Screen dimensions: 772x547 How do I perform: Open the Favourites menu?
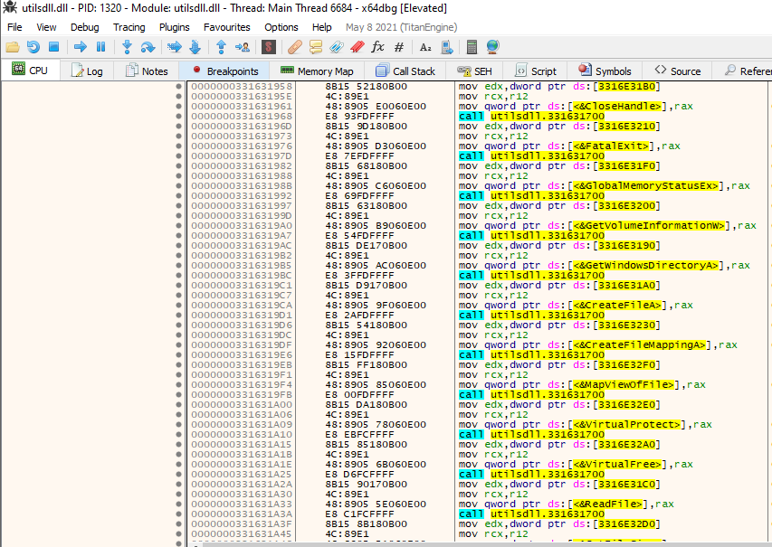tap(227, 27)
